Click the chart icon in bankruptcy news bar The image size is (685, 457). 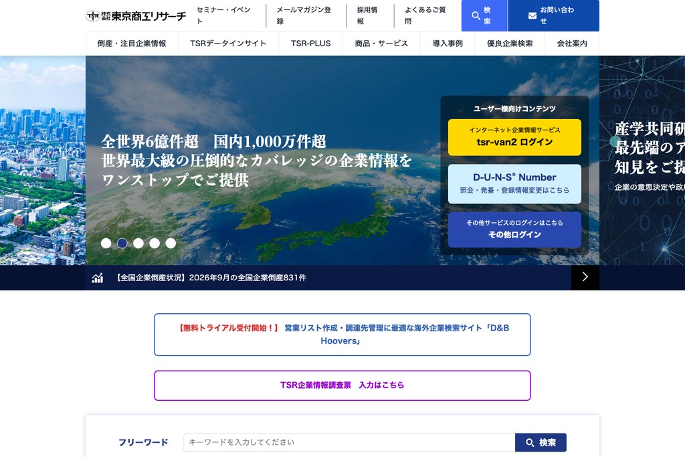(98, 278)
